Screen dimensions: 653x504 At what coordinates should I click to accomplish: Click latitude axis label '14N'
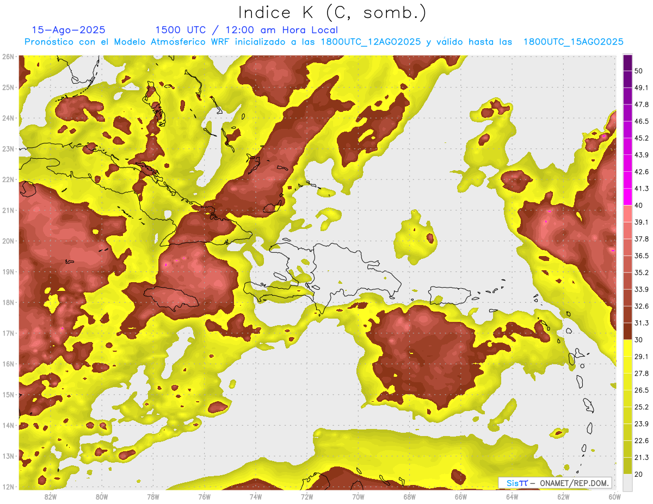click(x=8, y=425)
